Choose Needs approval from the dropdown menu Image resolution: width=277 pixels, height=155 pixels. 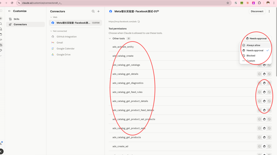[255, 51]
